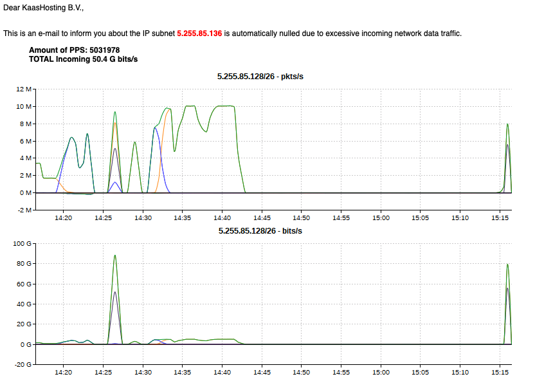Image resolution: width=553 pixels, height=390 pixels.
Task: Click 15:00 on the pkts/s time axis
Action: tap(381, 218)
